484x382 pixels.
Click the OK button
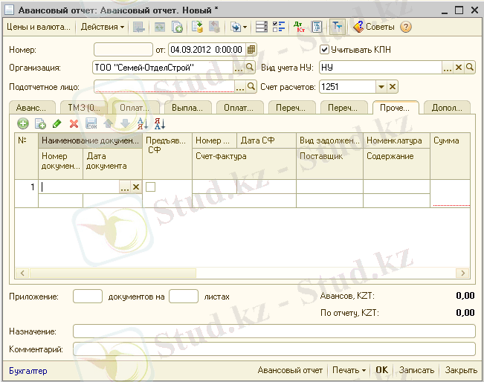pyautogui.click(x=381, y=369)
